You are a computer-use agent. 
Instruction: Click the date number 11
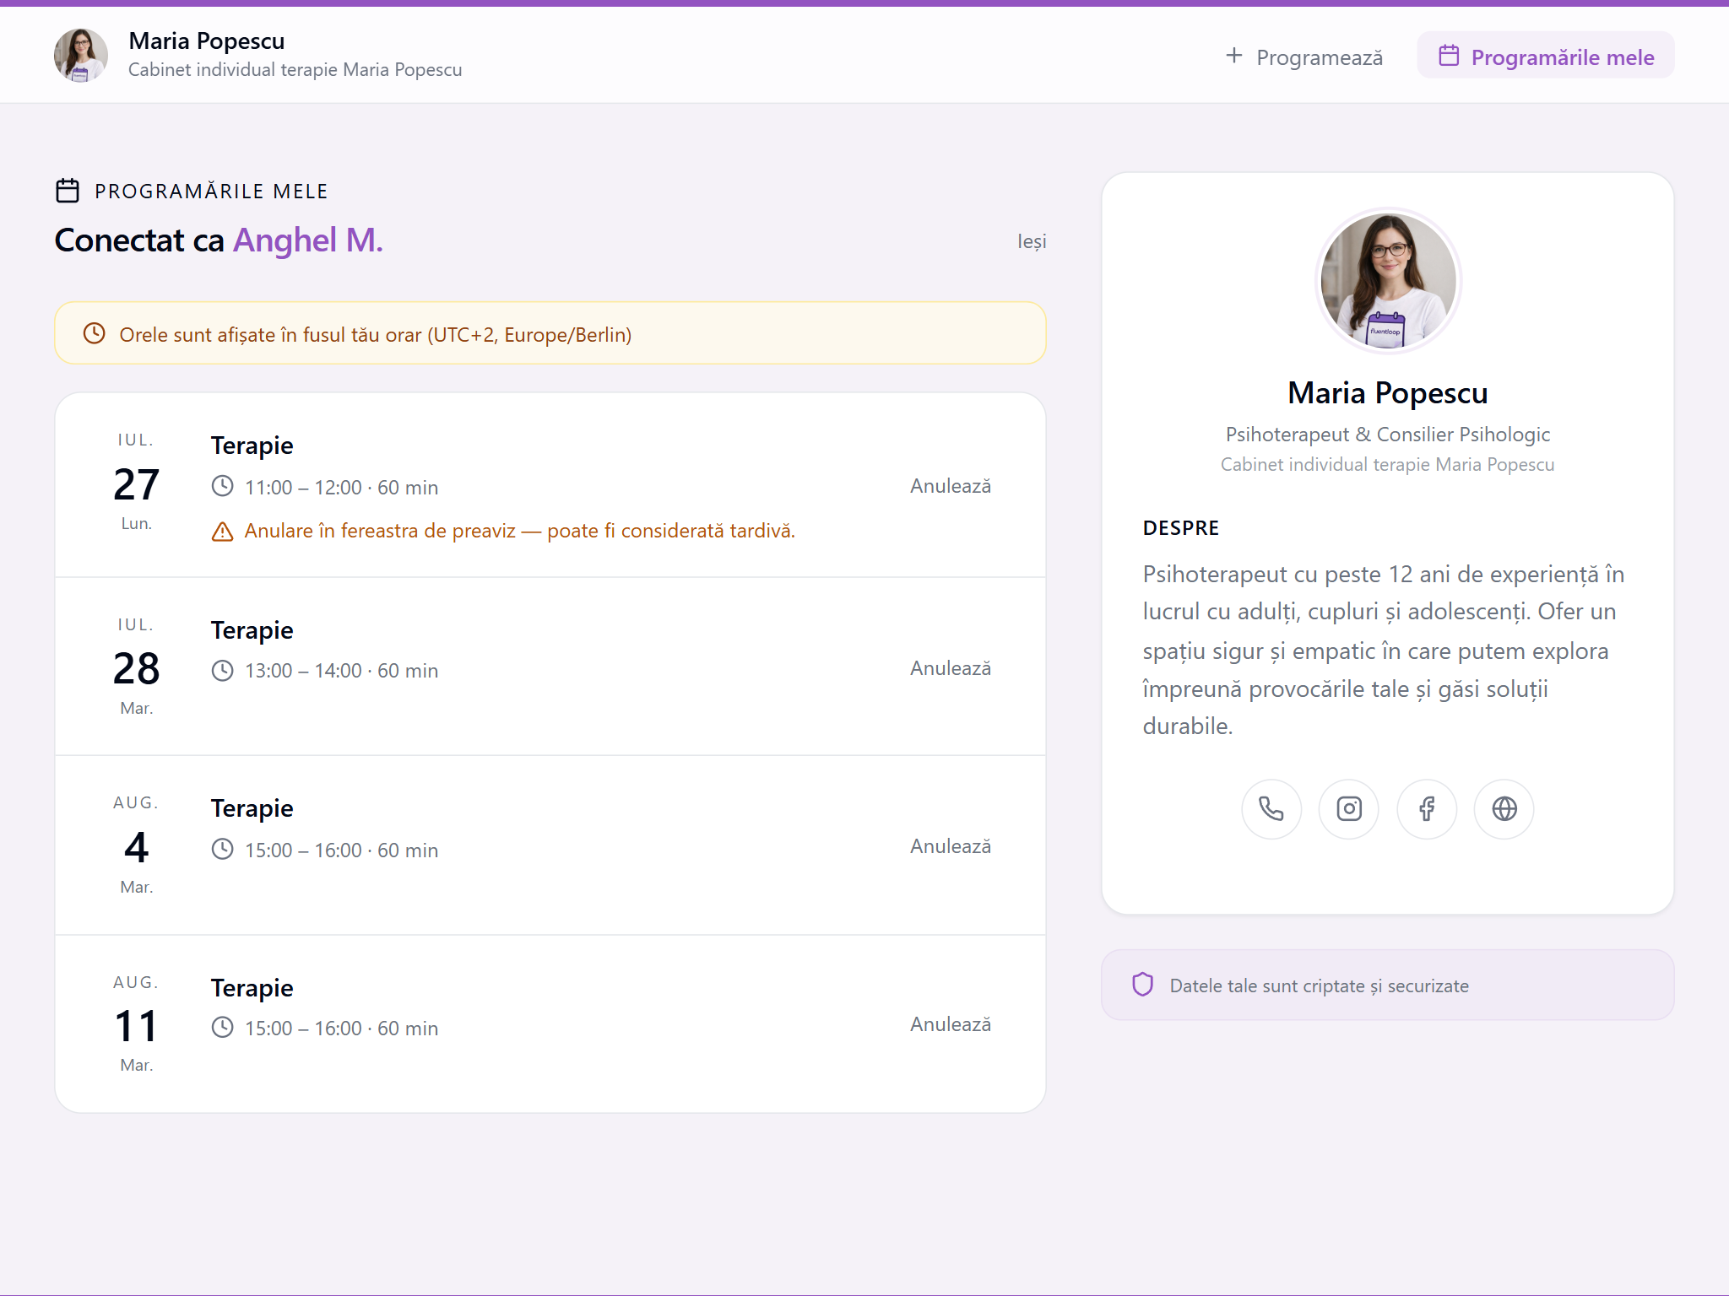136,1027
